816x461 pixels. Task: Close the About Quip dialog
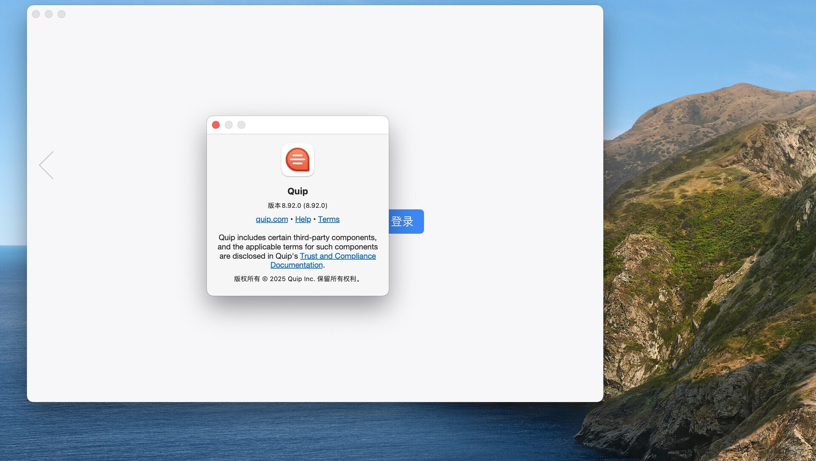coord(216,125)
